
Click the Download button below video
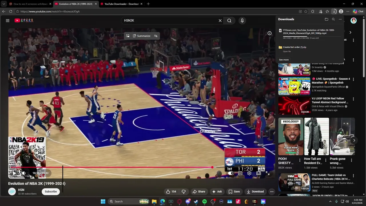tap(255, 192)
